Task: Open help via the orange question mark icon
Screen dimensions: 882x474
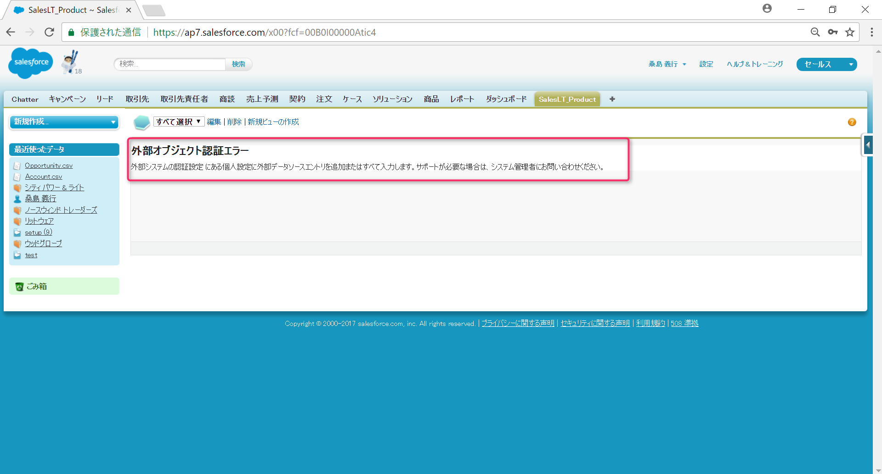Action: 852,122
